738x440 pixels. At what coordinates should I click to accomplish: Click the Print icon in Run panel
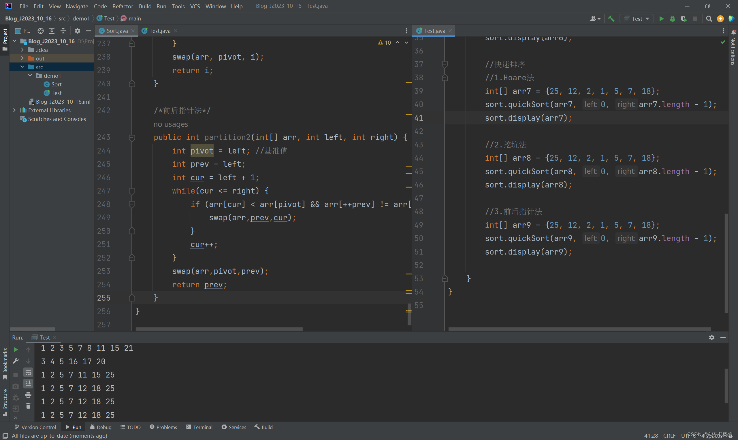point(28,395)
